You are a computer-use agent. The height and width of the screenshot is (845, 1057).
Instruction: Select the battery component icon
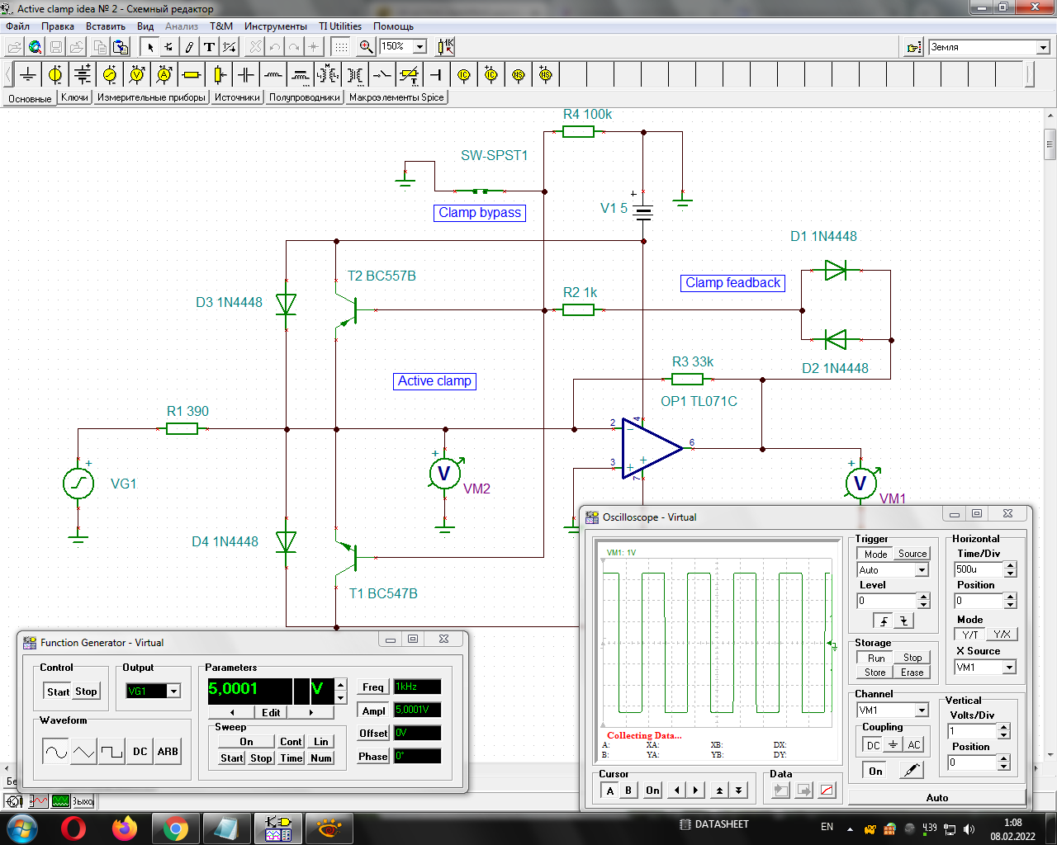(83, 75)
